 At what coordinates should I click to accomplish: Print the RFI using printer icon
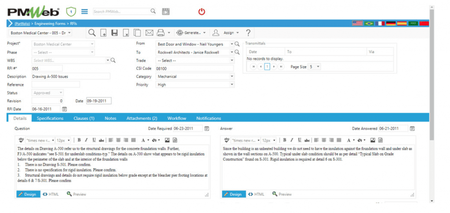point(160,33)
